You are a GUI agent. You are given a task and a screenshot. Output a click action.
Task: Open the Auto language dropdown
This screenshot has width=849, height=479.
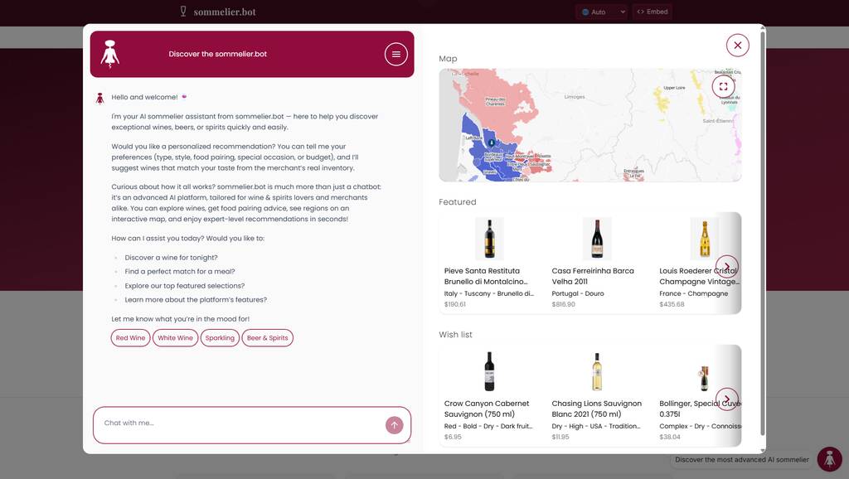(x=592, y=12)
